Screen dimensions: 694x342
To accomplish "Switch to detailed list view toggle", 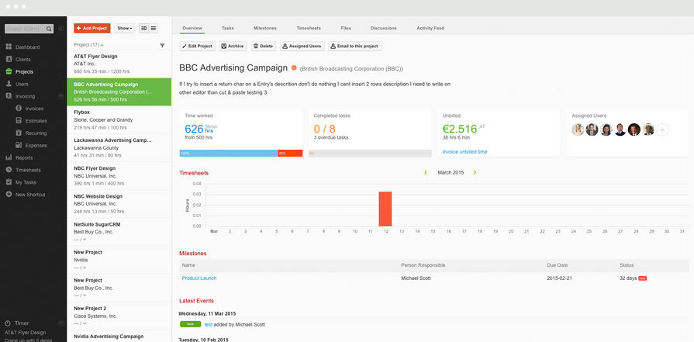I will pos(143,28).
